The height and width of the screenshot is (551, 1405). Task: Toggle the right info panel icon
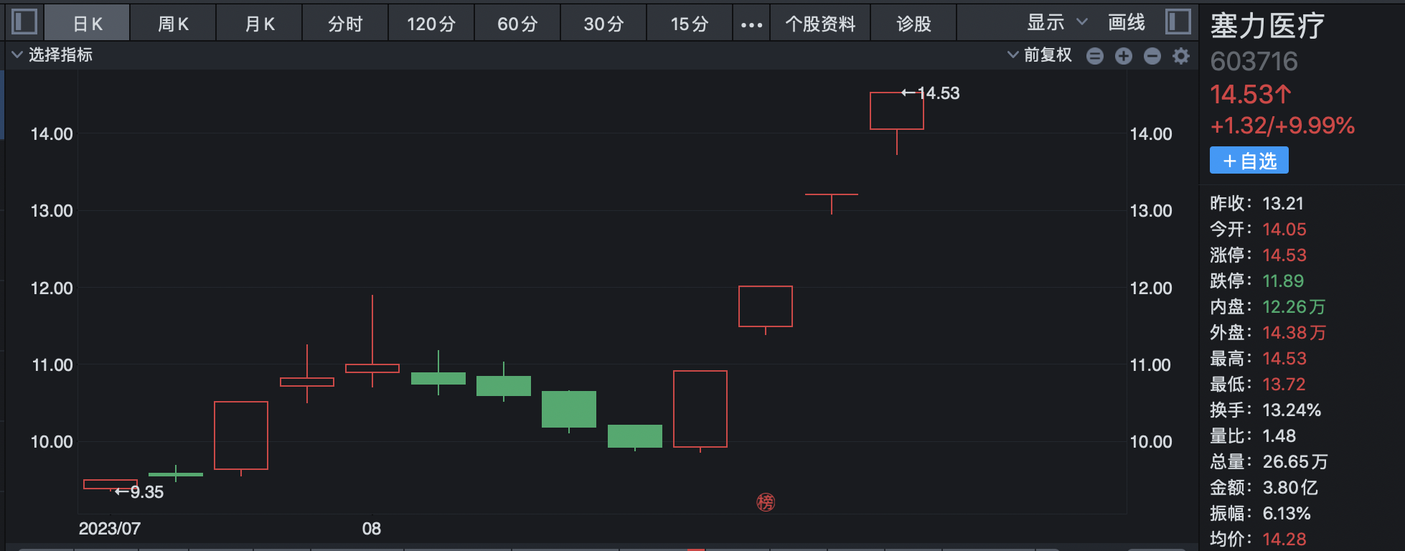tap(1178, 22)
